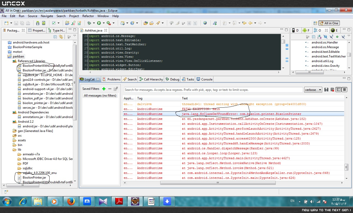Toggle Hide Static Members in Outline
Image resolution: width=353 pixels, height=213 pixels.
(331, 37)
